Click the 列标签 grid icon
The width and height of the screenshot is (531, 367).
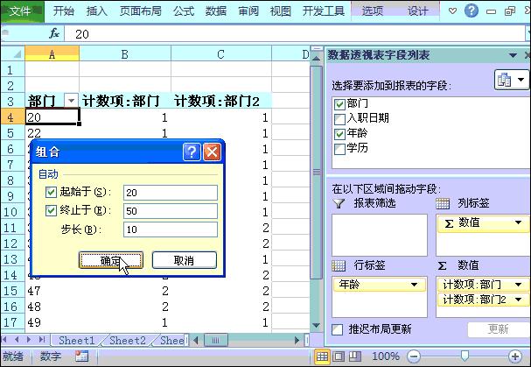pyautogui.click(x=443, y=203)
